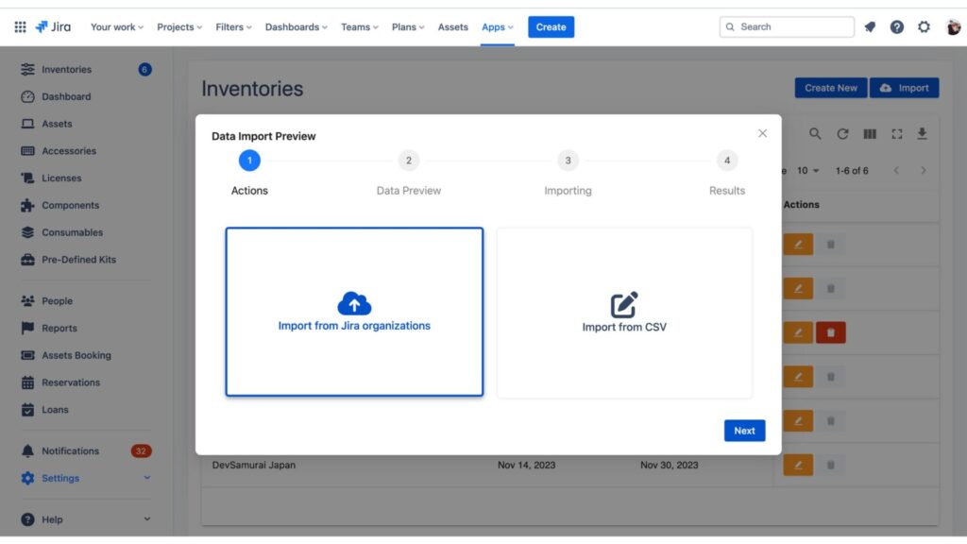Screen dimensions: 967x544
Task: Click step 2 Data Preview circle
Action: [408, 161]
